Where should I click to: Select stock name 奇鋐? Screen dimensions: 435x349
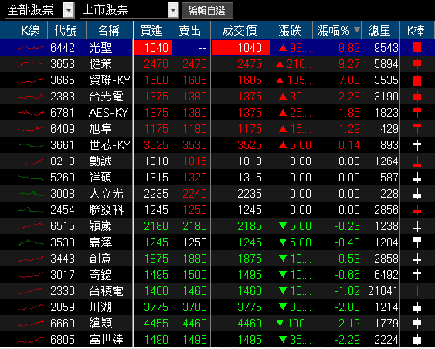click(100, 275)
